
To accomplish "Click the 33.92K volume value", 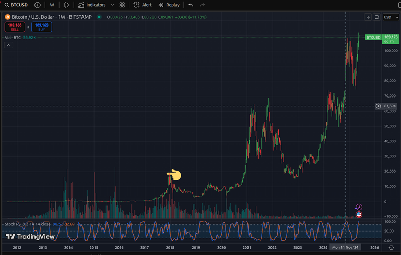I will (x=30, y=38).
